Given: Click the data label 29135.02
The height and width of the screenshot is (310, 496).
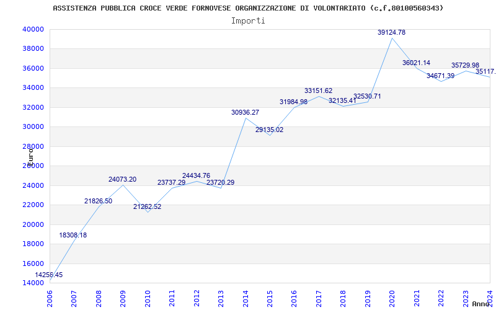Looking at the screenshot, I should (270, 130).
